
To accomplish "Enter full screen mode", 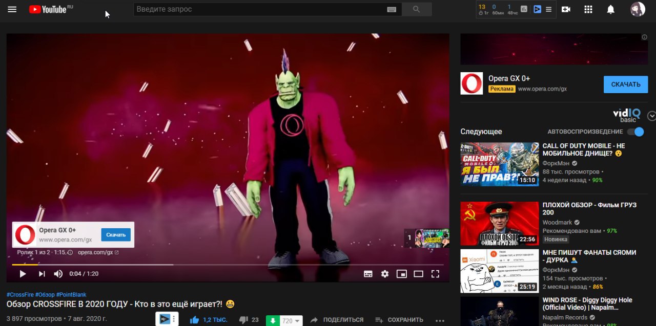I will pos(435,274).
